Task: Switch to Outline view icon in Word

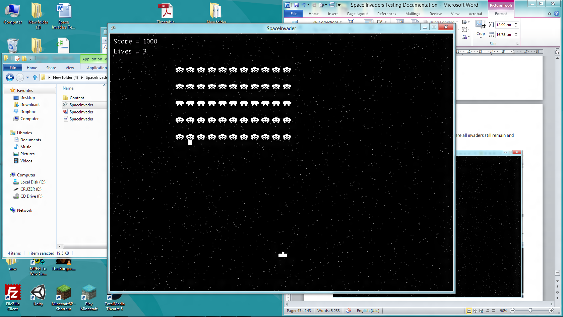Action: 487,311
